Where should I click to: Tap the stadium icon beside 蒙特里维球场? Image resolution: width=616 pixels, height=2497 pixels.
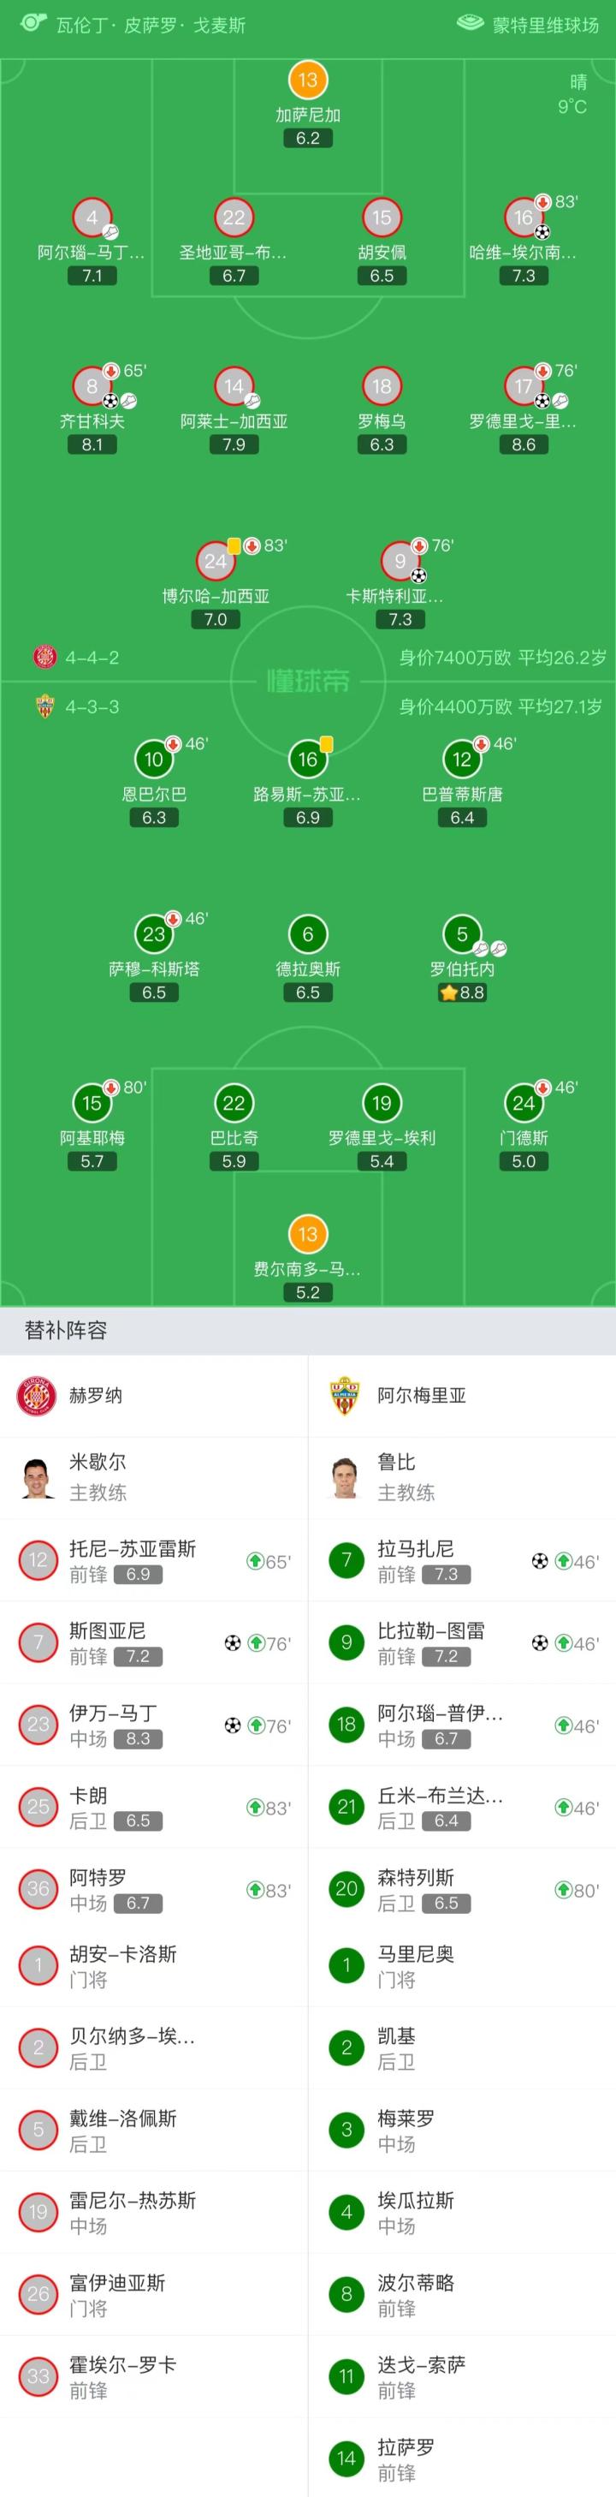point(470,23)
